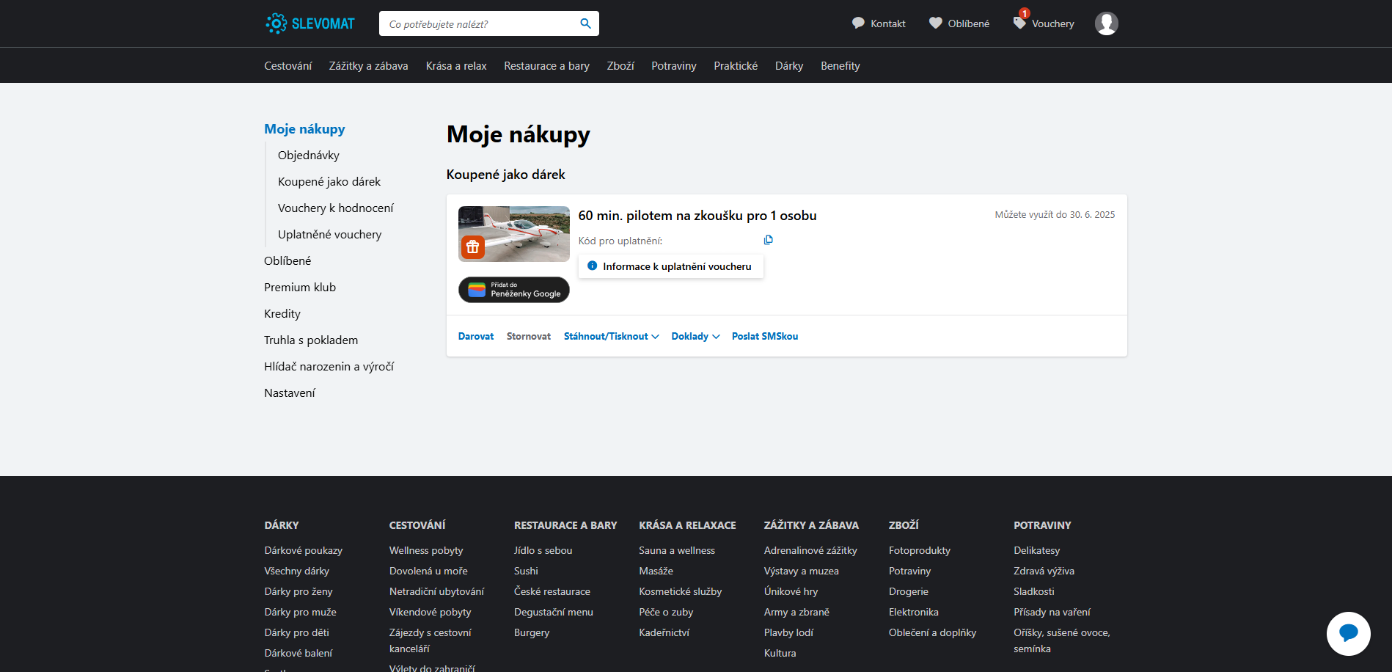The width and height of the screenshot is (1392, 672).
Task: Click the Vouchery tag icon with badge
Action: tap(1020, 22)
